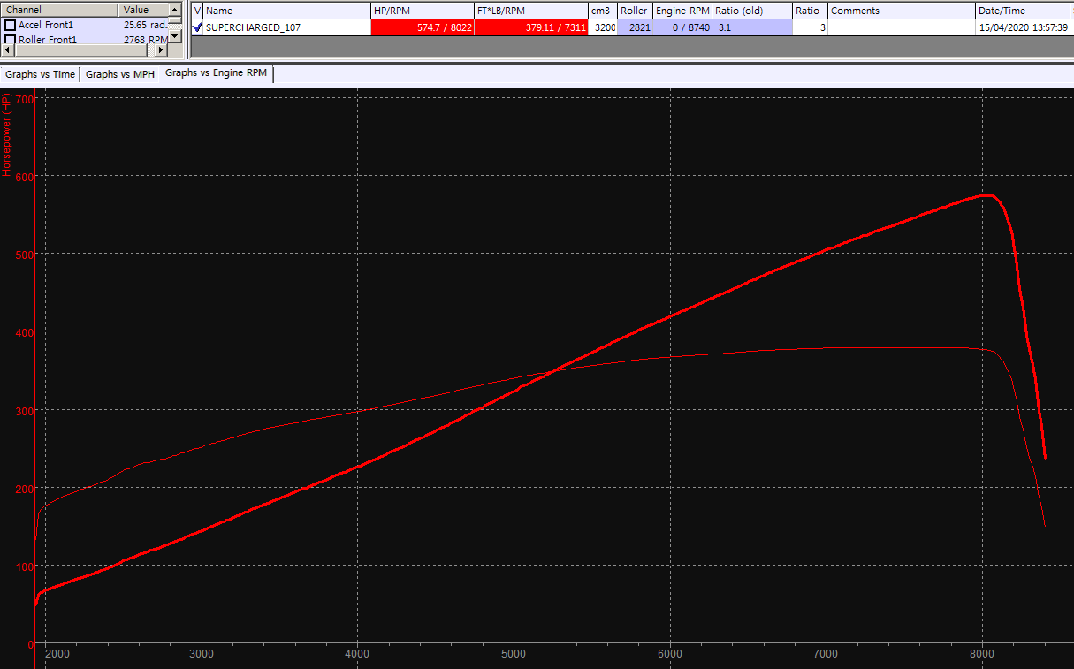Open the Graphs vs MPH tab
This screenshot has width=1074, height=669.
(119, 74)
